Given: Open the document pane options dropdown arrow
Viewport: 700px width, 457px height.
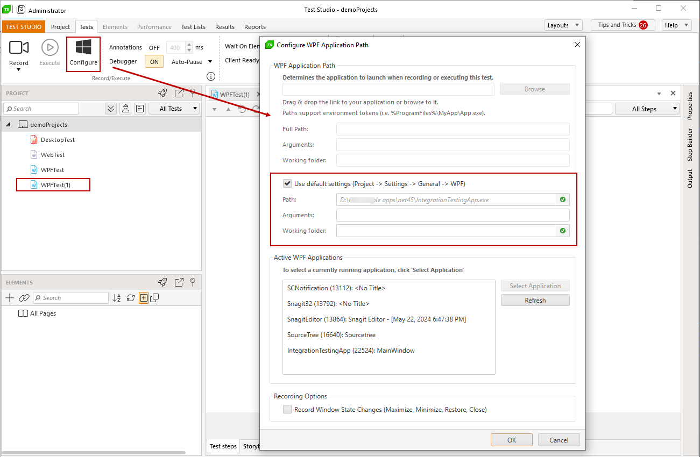Looking at the screenshot, I should 659,93.
